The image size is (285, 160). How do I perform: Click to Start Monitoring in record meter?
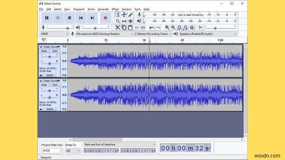pos(190,15)
